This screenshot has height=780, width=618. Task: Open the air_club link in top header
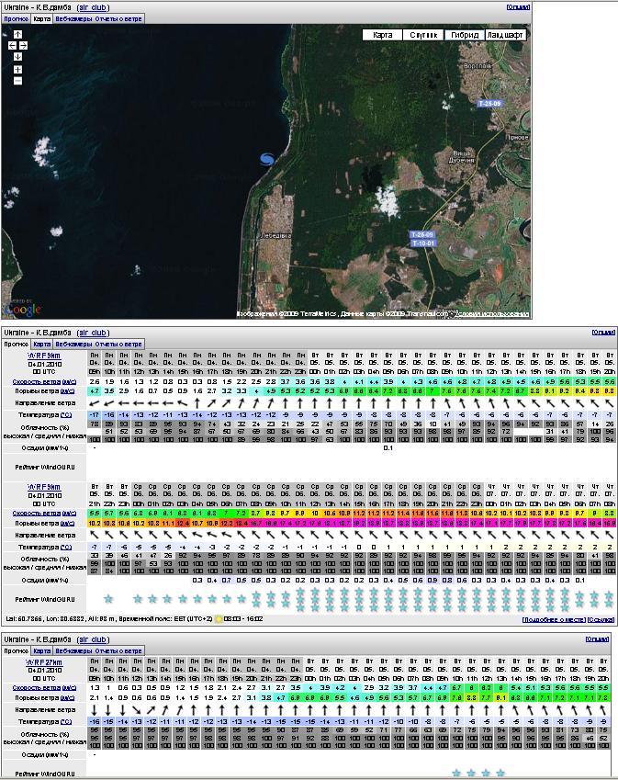pos(93,6)
